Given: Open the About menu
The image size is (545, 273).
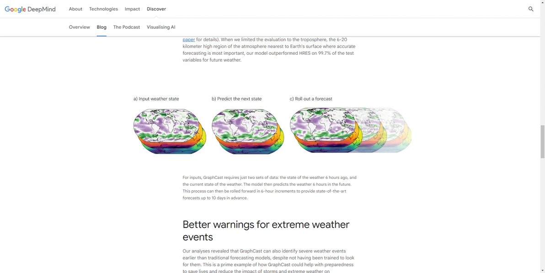Looking at the screenshot, I should point(75,9).
